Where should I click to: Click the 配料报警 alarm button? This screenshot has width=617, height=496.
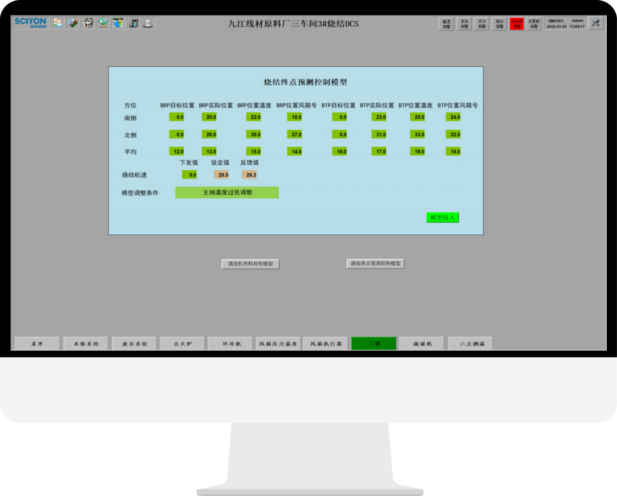point(446,23)
